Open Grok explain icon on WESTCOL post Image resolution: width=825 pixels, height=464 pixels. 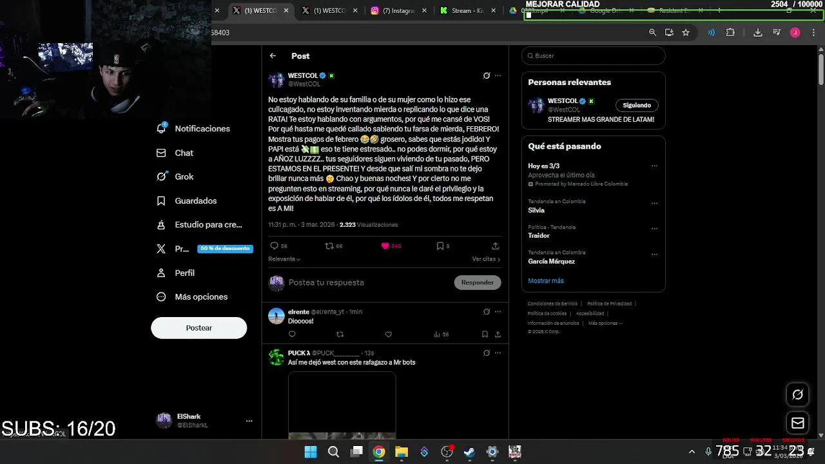point(486,75)
